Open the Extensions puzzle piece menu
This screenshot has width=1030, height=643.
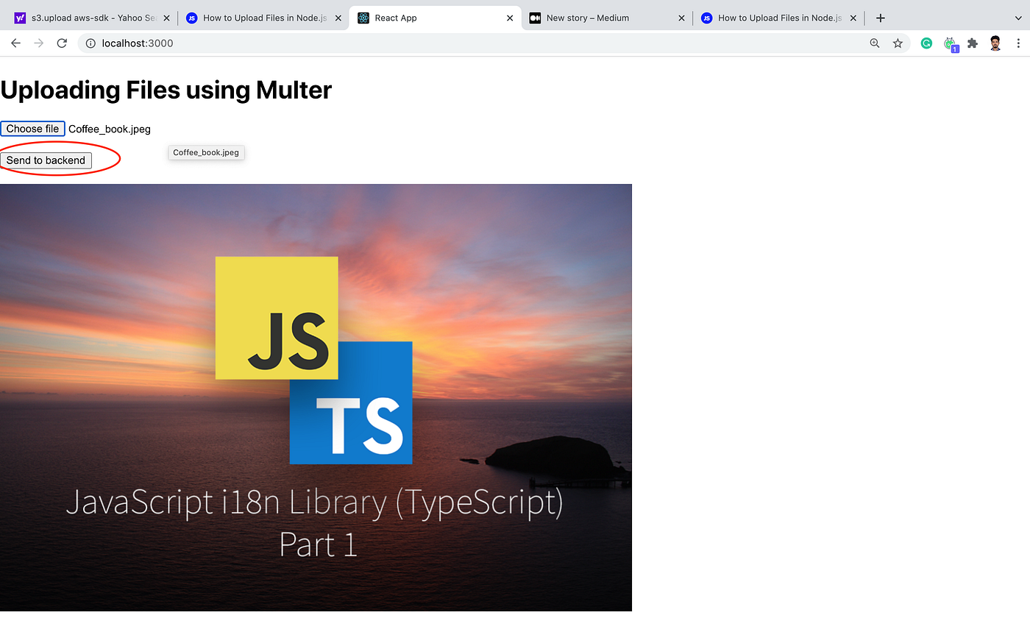coord(973,43)
